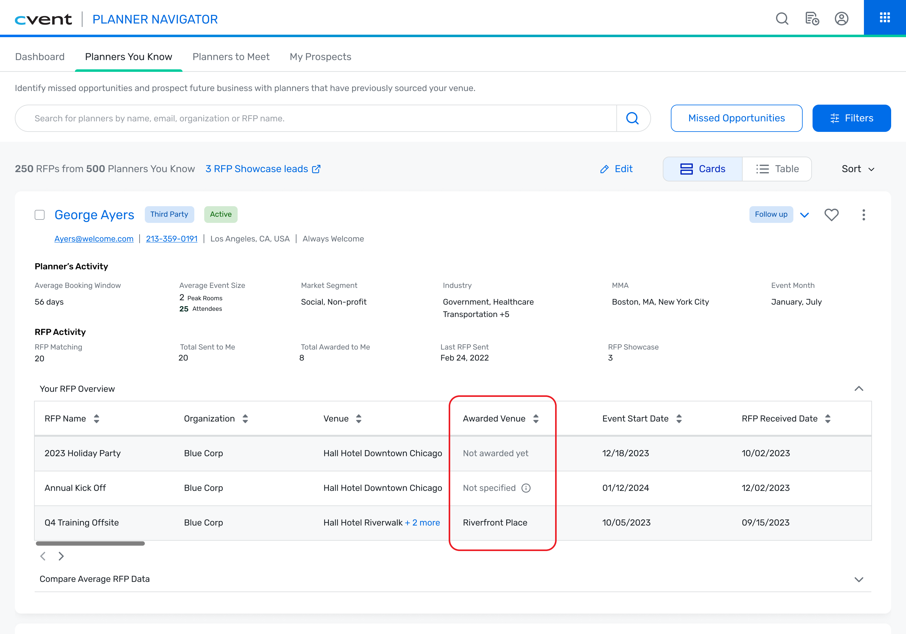Screen dimensions: 906x634
Task: Click the Cvent logo
Action: click(43, 19)
